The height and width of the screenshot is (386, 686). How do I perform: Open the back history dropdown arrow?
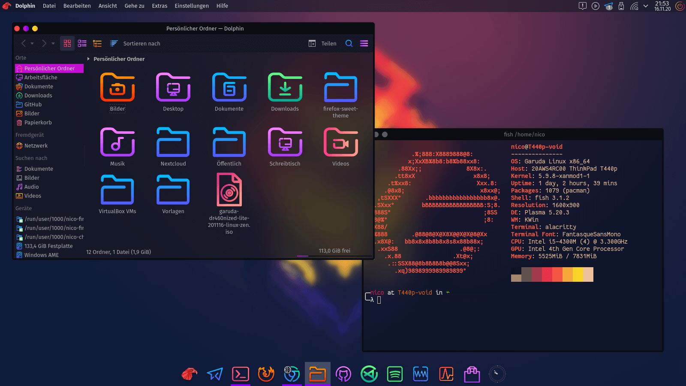[33, 43]
